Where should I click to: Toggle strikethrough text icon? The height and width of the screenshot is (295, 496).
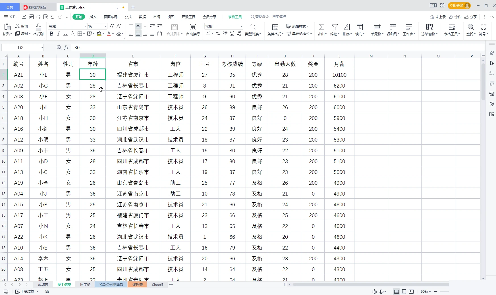tap(72, 34)
